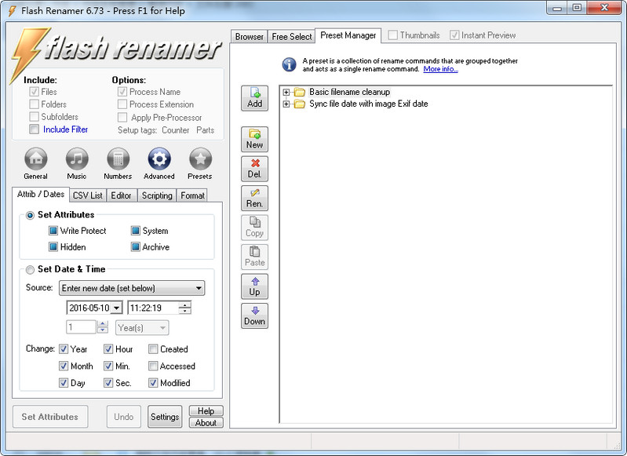This screenshot has height=456, width=627.
Task: Enable Apply Pre-Processor checkbox
Action: [x=122, y=117]
